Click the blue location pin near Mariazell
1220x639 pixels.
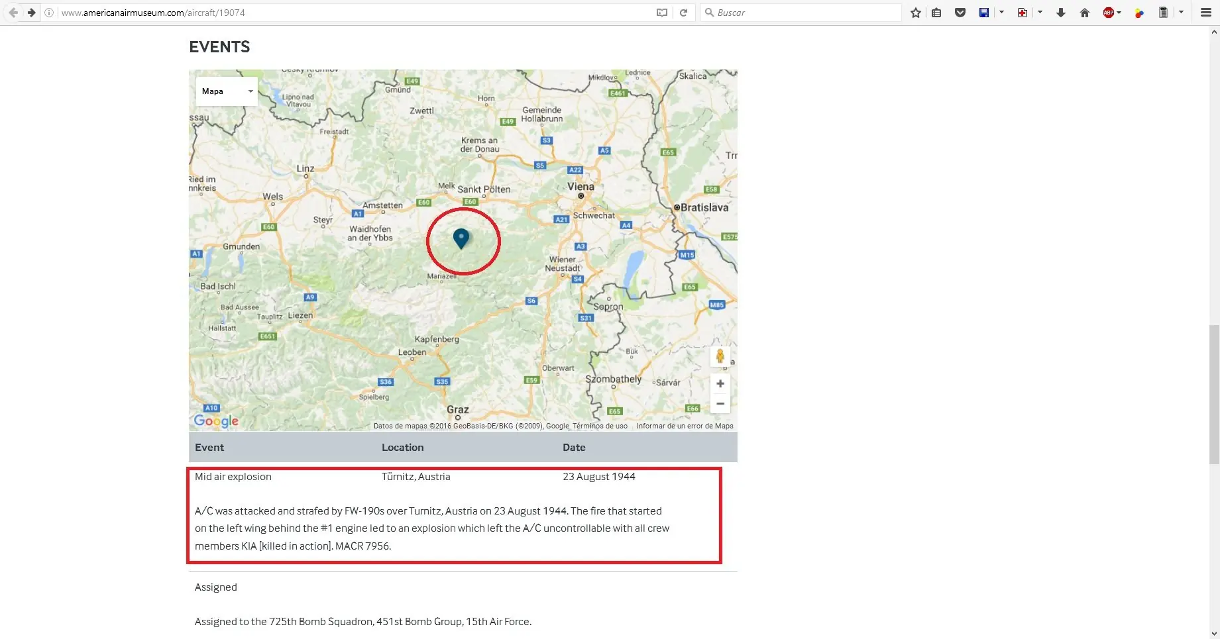tap(461, 238)
